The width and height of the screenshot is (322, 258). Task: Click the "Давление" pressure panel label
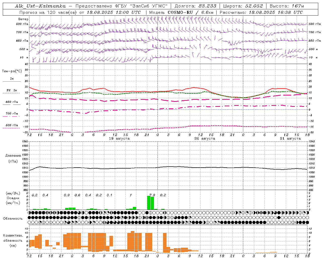[13, 156]
